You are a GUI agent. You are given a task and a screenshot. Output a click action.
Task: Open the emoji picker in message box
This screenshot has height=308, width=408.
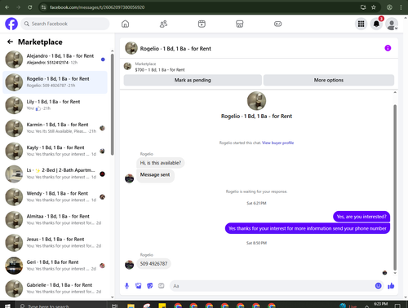[378, 286]
